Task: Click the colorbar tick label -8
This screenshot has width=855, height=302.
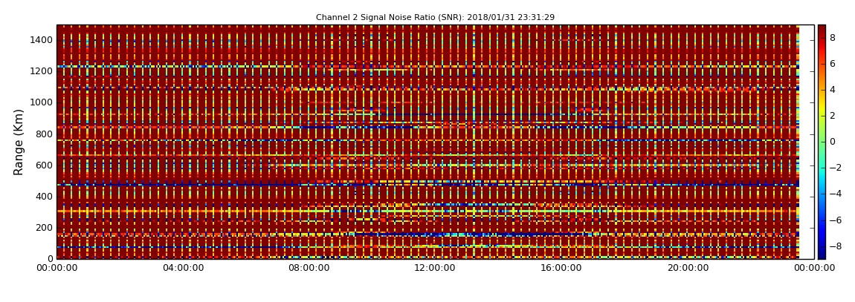Action: tap(835, 246)
